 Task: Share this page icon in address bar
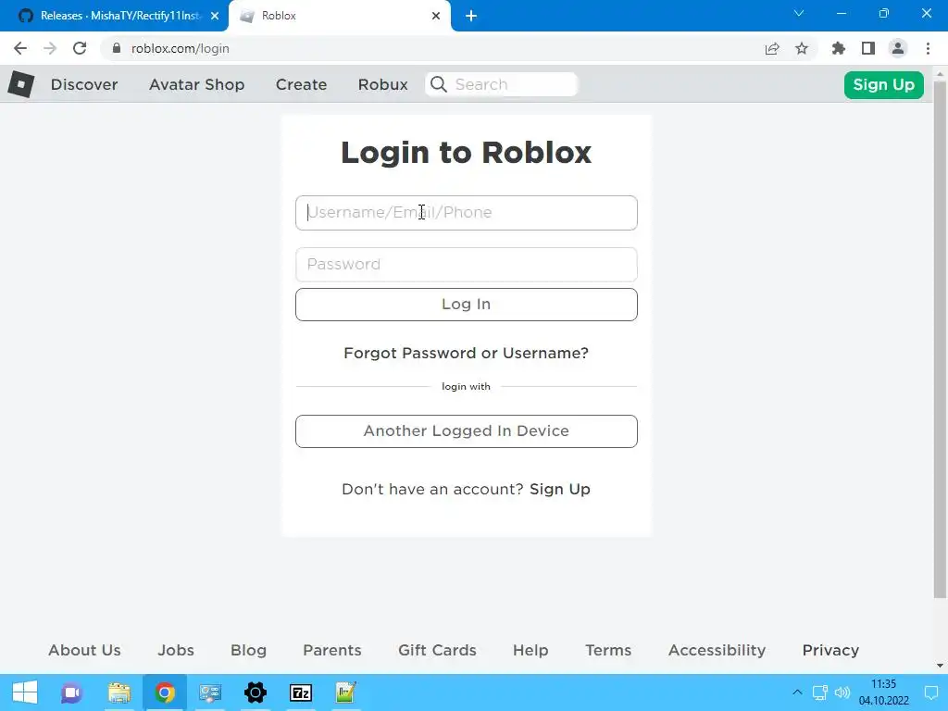click(772, 48)
